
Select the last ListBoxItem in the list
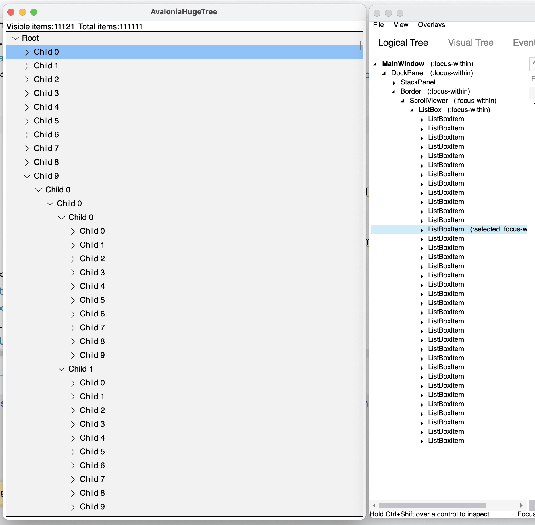pos(446,441)
